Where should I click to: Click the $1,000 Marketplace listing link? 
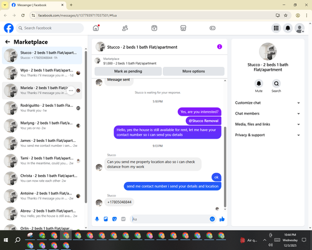click(130, 63)
